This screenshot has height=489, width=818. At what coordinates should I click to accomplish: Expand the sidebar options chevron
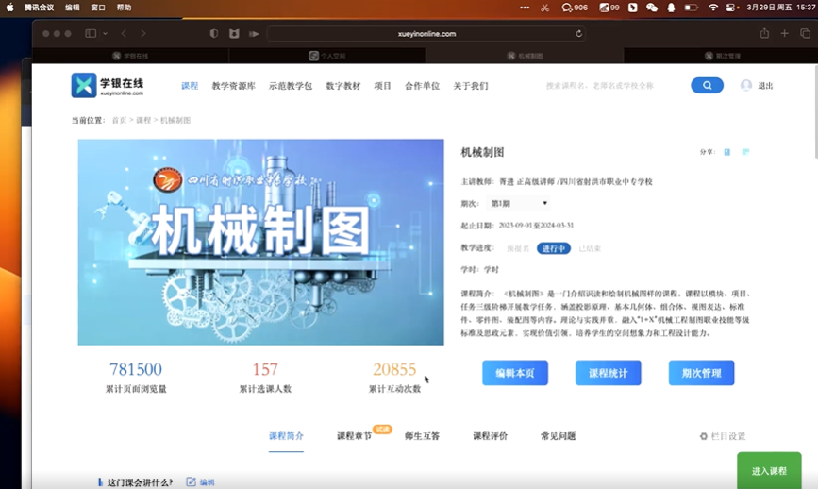pyautogui.click(x=106, y=33)
